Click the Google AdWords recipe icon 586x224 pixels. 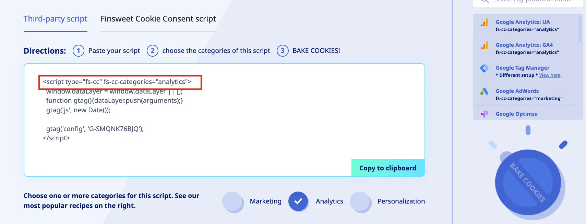484,92
